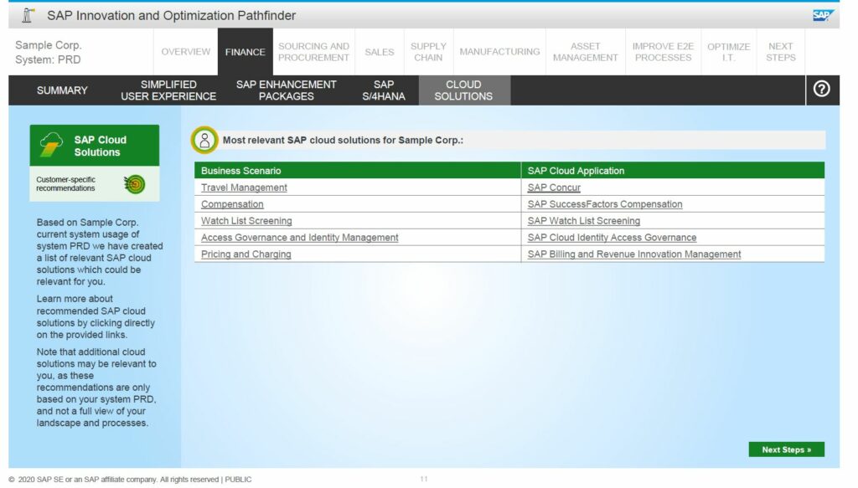Click the Sample Corp. System PRD label
The height and width of the screenshot is (488, 858).
48,53
